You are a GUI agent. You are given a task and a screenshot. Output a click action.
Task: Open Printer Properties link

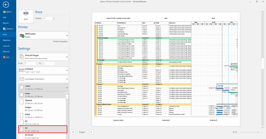[x=60, y=41]
